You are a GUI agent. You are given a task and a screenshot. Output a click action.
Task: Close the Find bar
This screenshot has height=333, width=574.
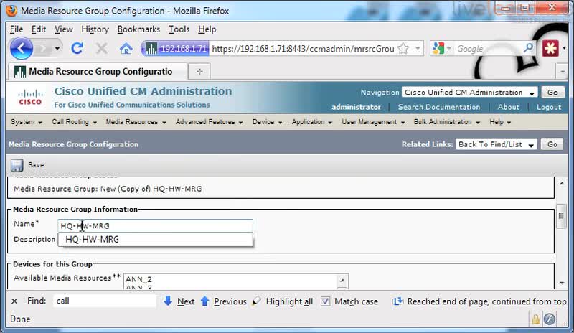pyautogui.click(x=14, y=301)
